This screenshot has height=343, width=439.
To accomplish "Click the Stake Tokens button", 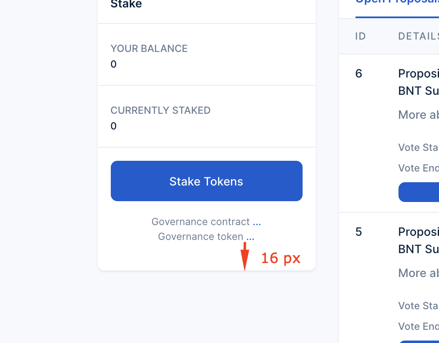I will click(x=206, y=181).
